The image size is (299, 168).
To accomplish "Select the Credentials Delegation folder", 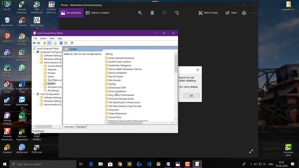I will (118, 65).
